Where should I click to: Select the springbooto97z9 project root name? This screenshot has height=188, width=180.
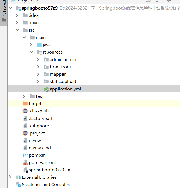tap(39, 8)
